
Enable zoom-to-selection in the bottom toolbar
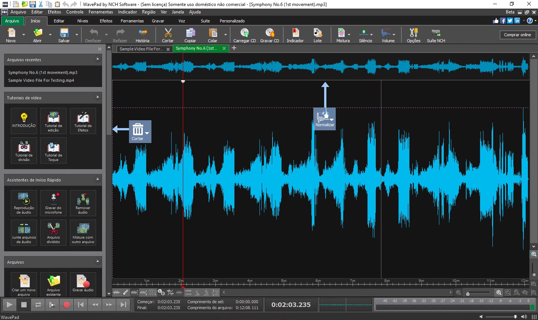point(507,293)
